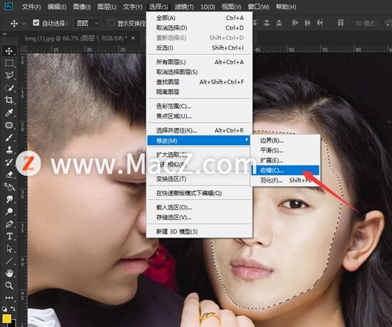
Task: Expand the 修改(M) submenu
Action: pos(199,141)
